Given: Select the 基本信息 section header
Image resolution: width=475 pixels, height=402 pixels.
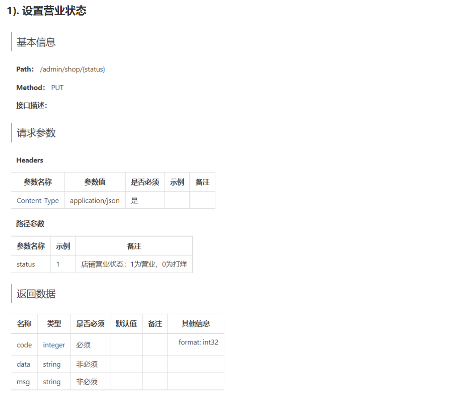Looking at the screenshot, I should pyautogui.click(x=36, y=42).
